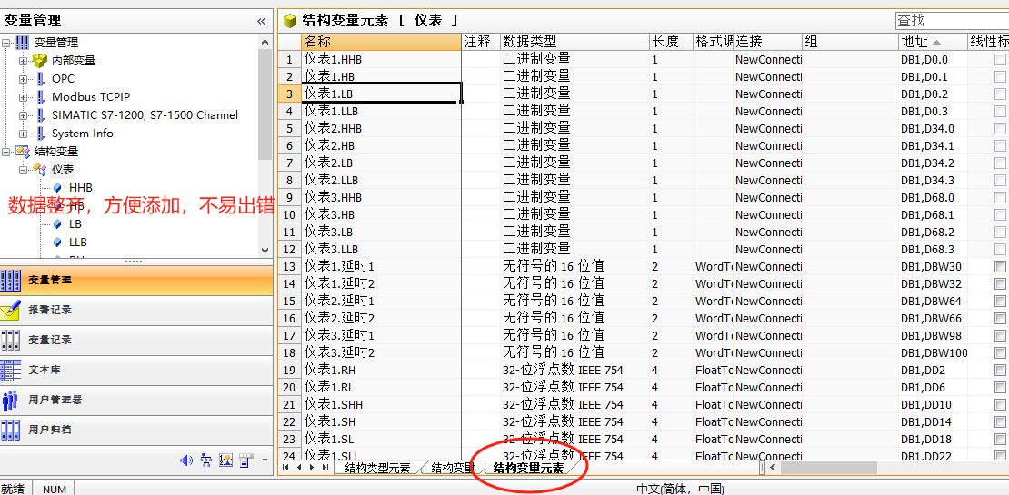Open 用户管理器 user administrator icon
Screen dimensions: 1009x495
(x=11, y=400)
